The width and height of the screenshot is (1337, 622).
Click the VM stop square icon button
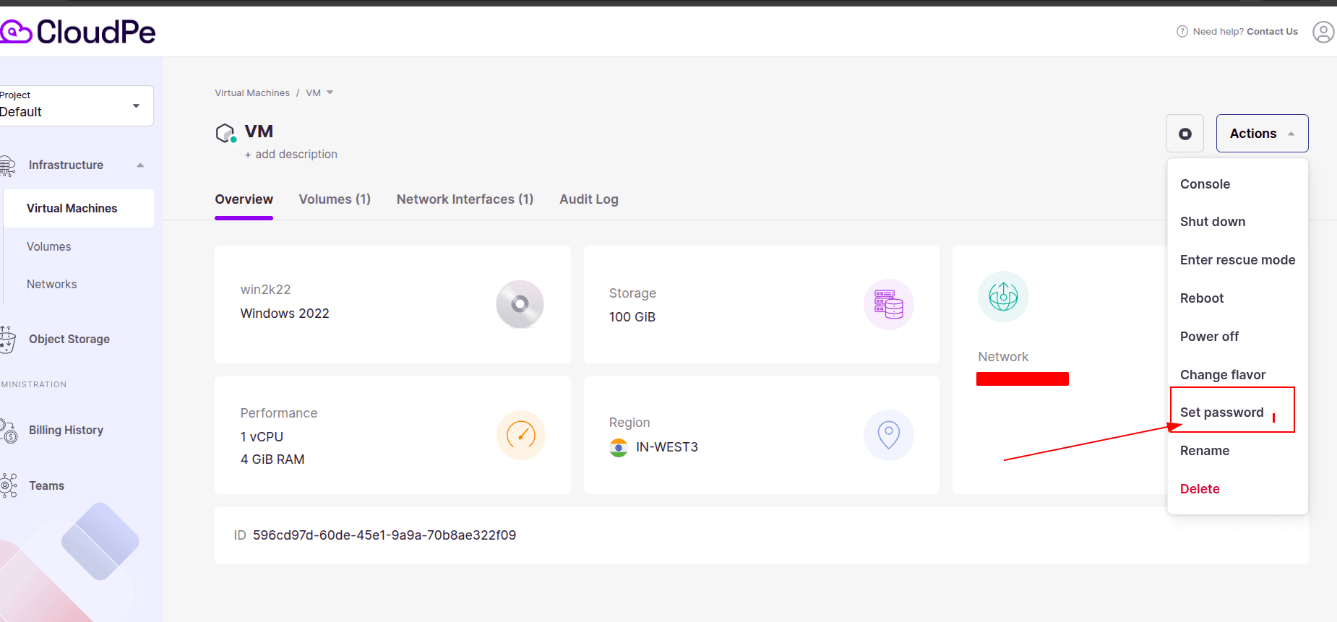tap(1185, 134)
